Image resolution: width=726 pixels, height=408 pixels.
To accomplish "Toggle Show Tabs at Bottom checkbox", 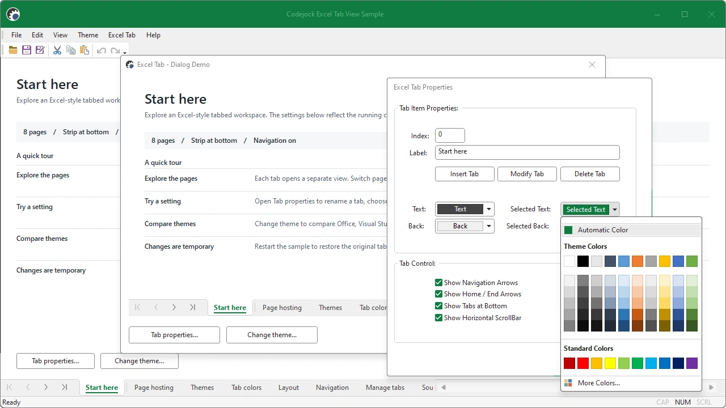I will pos(438,306).
